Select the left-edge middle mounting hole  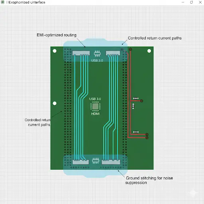click(55, 103)
